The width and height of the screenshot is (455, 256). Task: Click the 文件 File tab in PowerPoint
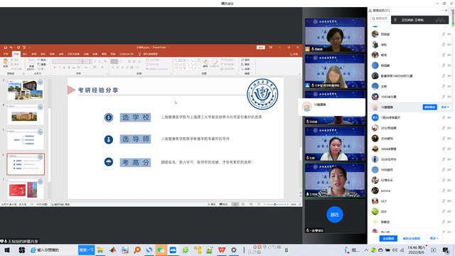[6, 54]
